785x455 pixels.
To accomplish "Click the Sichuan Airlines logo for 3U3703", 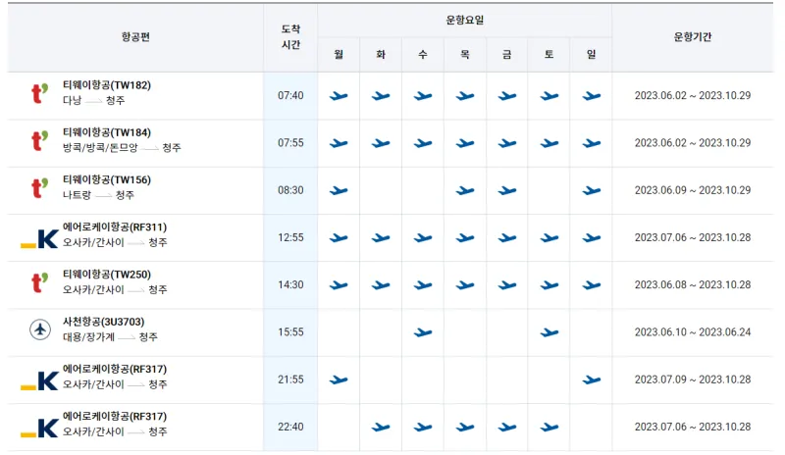I will pyautogui.click(x=39, y=331).
